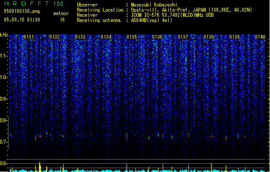Click the 0139 time marker

click(x=234, y=37)
